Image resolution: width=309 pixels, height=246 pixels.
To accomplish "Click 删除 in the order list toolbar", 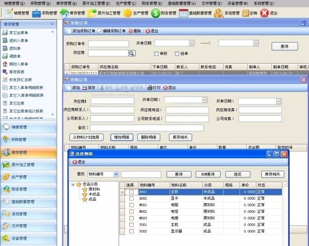I will coord(135,31).
